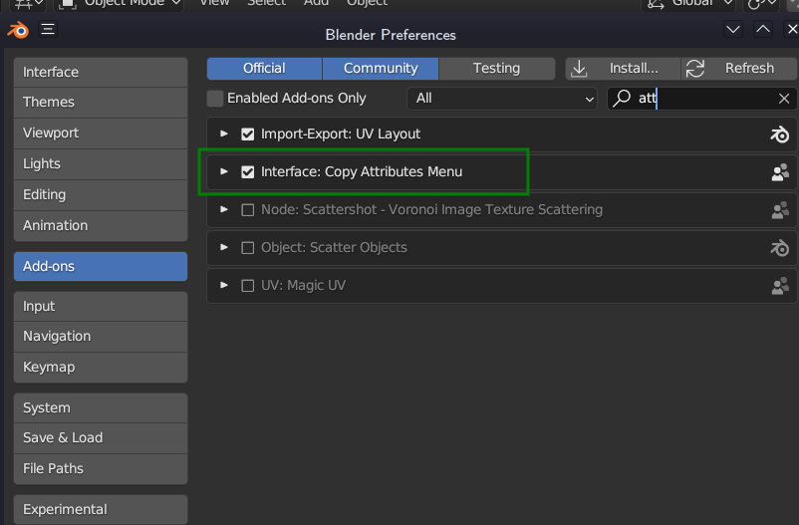This screenshot has width=799, height=525.
Task: Click the Blender logo icon in Preferences header
Action: click(x=18, y=30)
